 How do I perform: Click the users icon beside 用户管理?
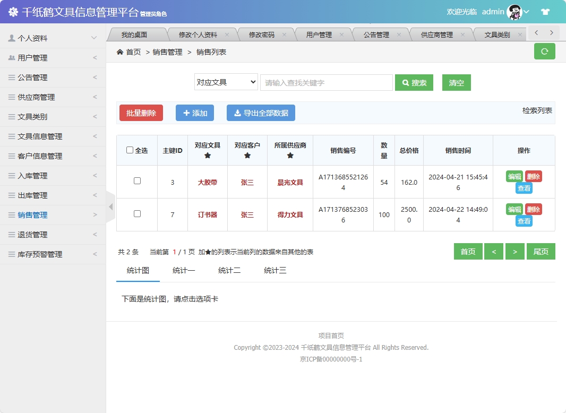[x=12, y=57]
